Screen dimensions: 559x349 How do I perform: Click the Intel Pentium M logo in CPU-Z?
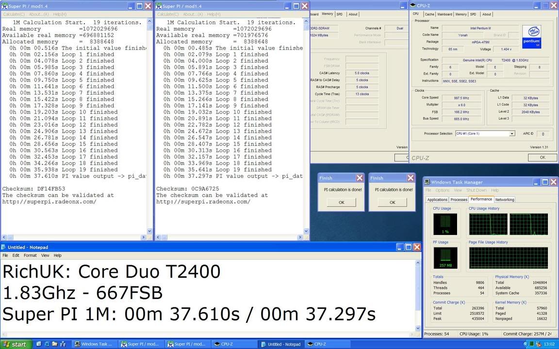tap(531, 37)
